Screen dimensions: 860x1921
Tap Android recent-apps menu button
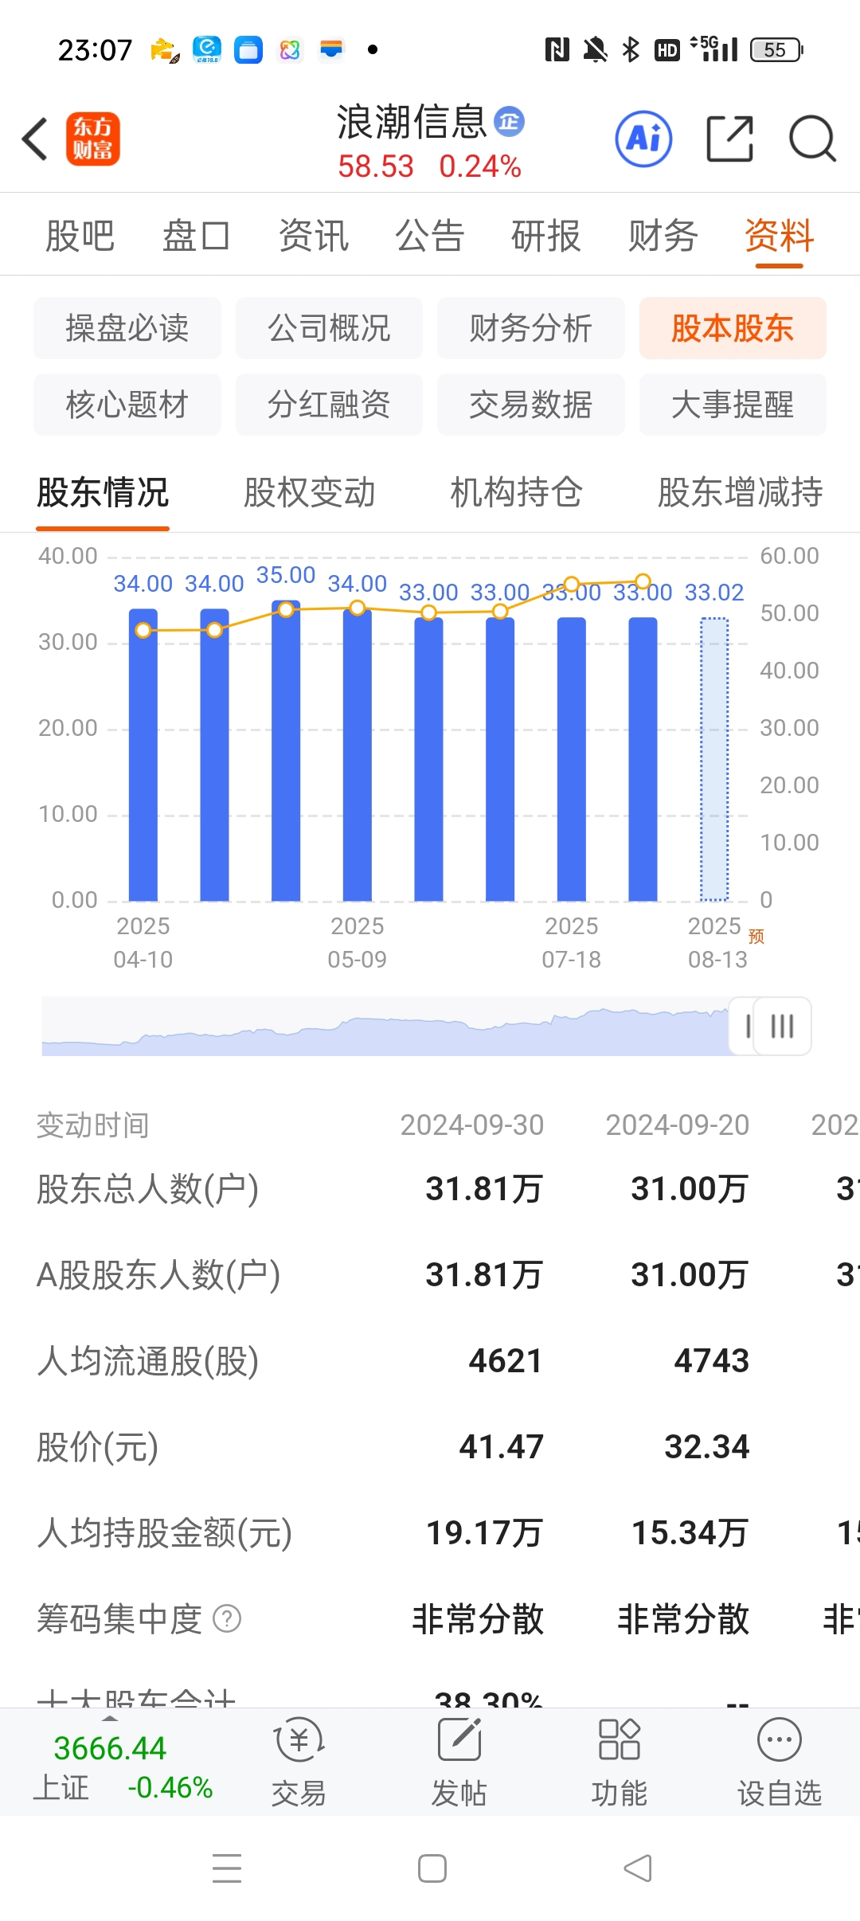pos(227,1868)
